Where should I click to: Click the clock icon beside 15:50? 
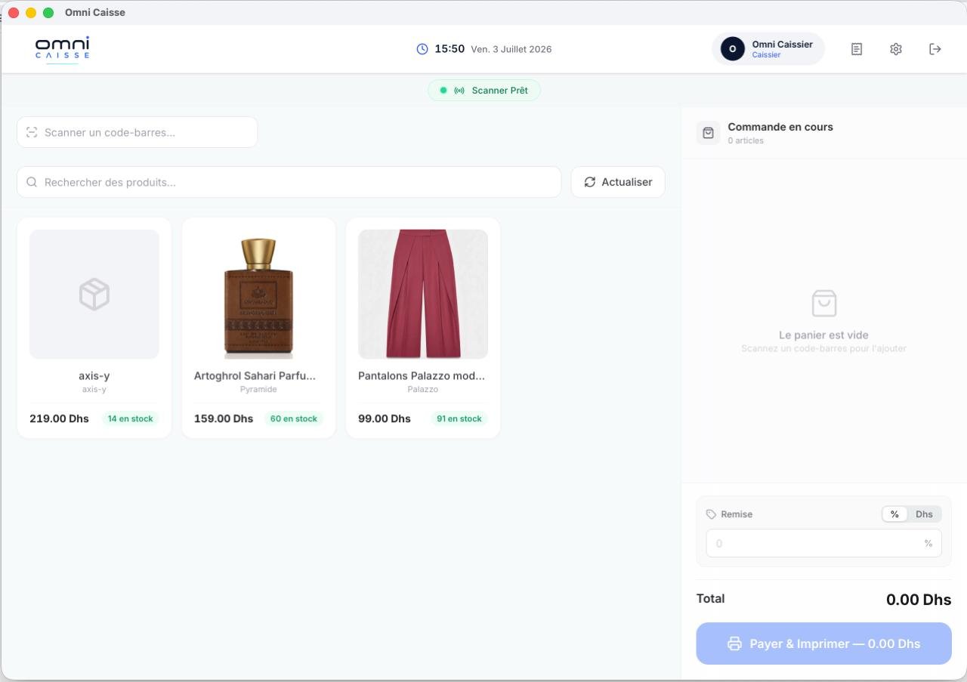[x=422, y=49]
